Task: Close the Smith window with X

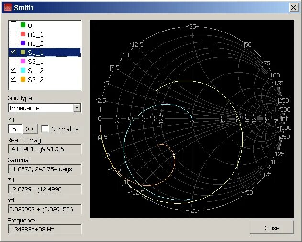Action: point(294,8)
